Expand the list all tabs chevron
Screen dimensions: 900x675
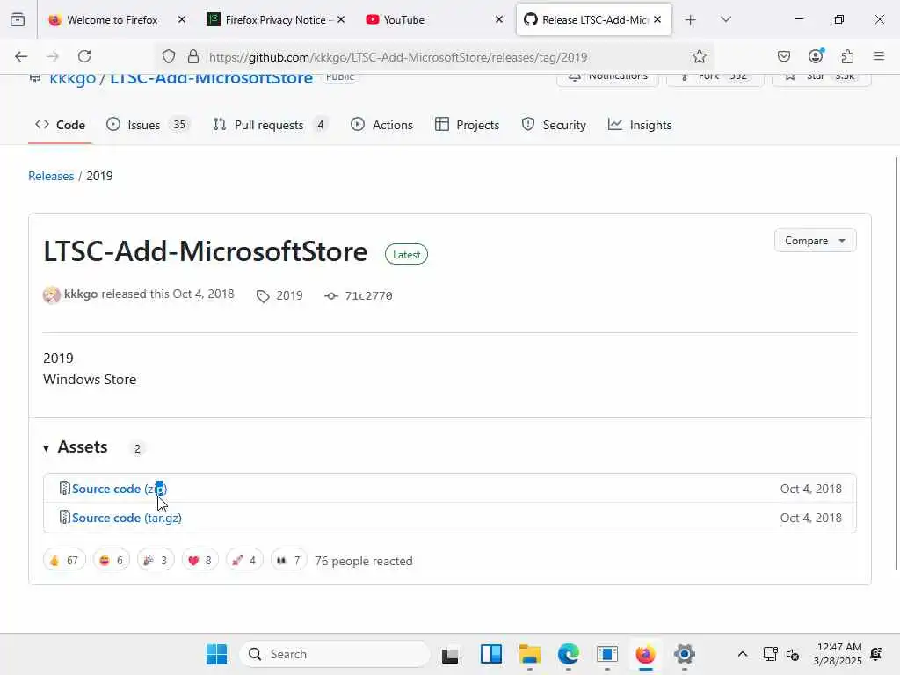pyautogui.click(x=726, y=20)
